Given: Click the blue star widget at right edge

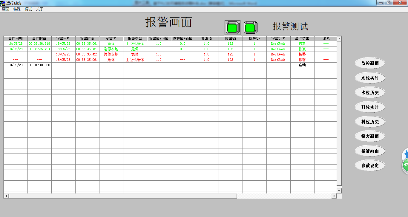Looking at the screenshot, I should click(x=406, y=155).
